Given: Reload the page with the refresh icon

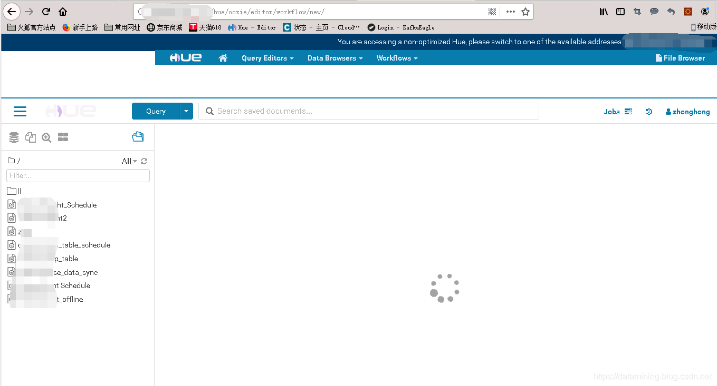Looking at the screenshot, I should click(46, 12).
